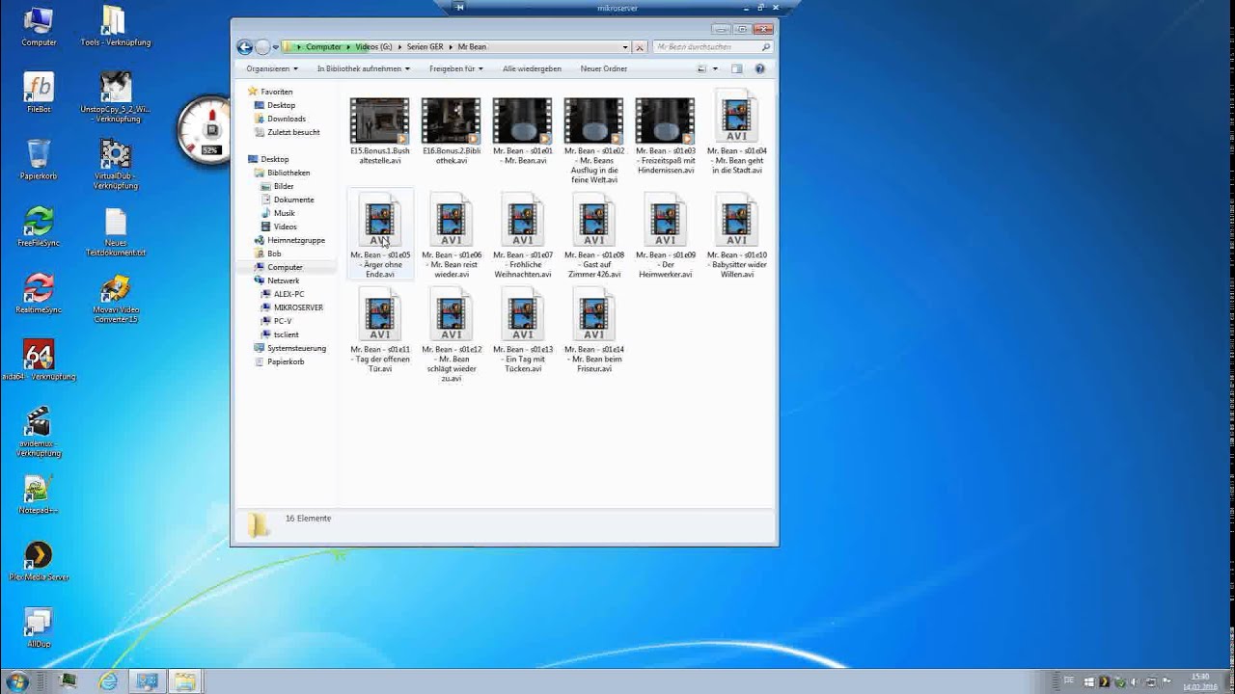Open the recent locations dropdown beside forward arrow
1235x694 pixels.
coord(275,47)
